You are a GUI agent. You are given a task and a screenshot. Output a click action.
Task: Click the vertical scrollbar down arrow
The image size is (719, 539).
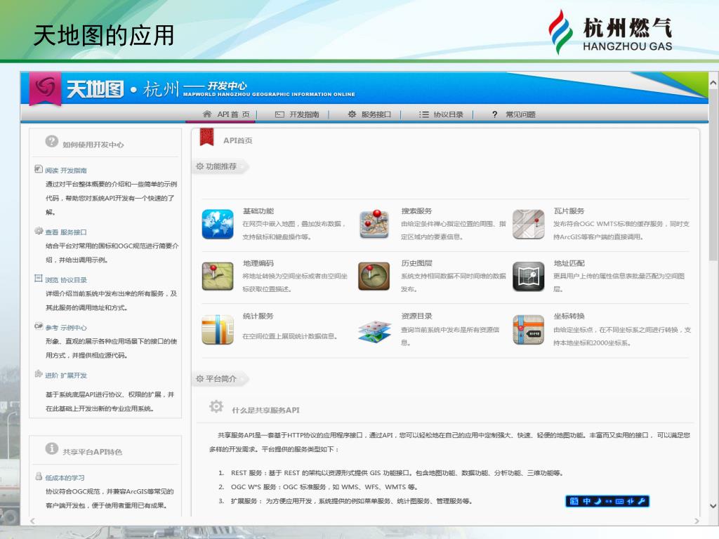tap(713, 506)
